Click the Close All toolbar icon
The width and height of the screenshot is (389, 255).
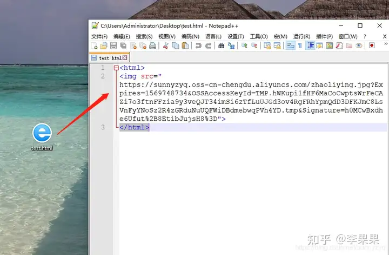coord(143,45)
